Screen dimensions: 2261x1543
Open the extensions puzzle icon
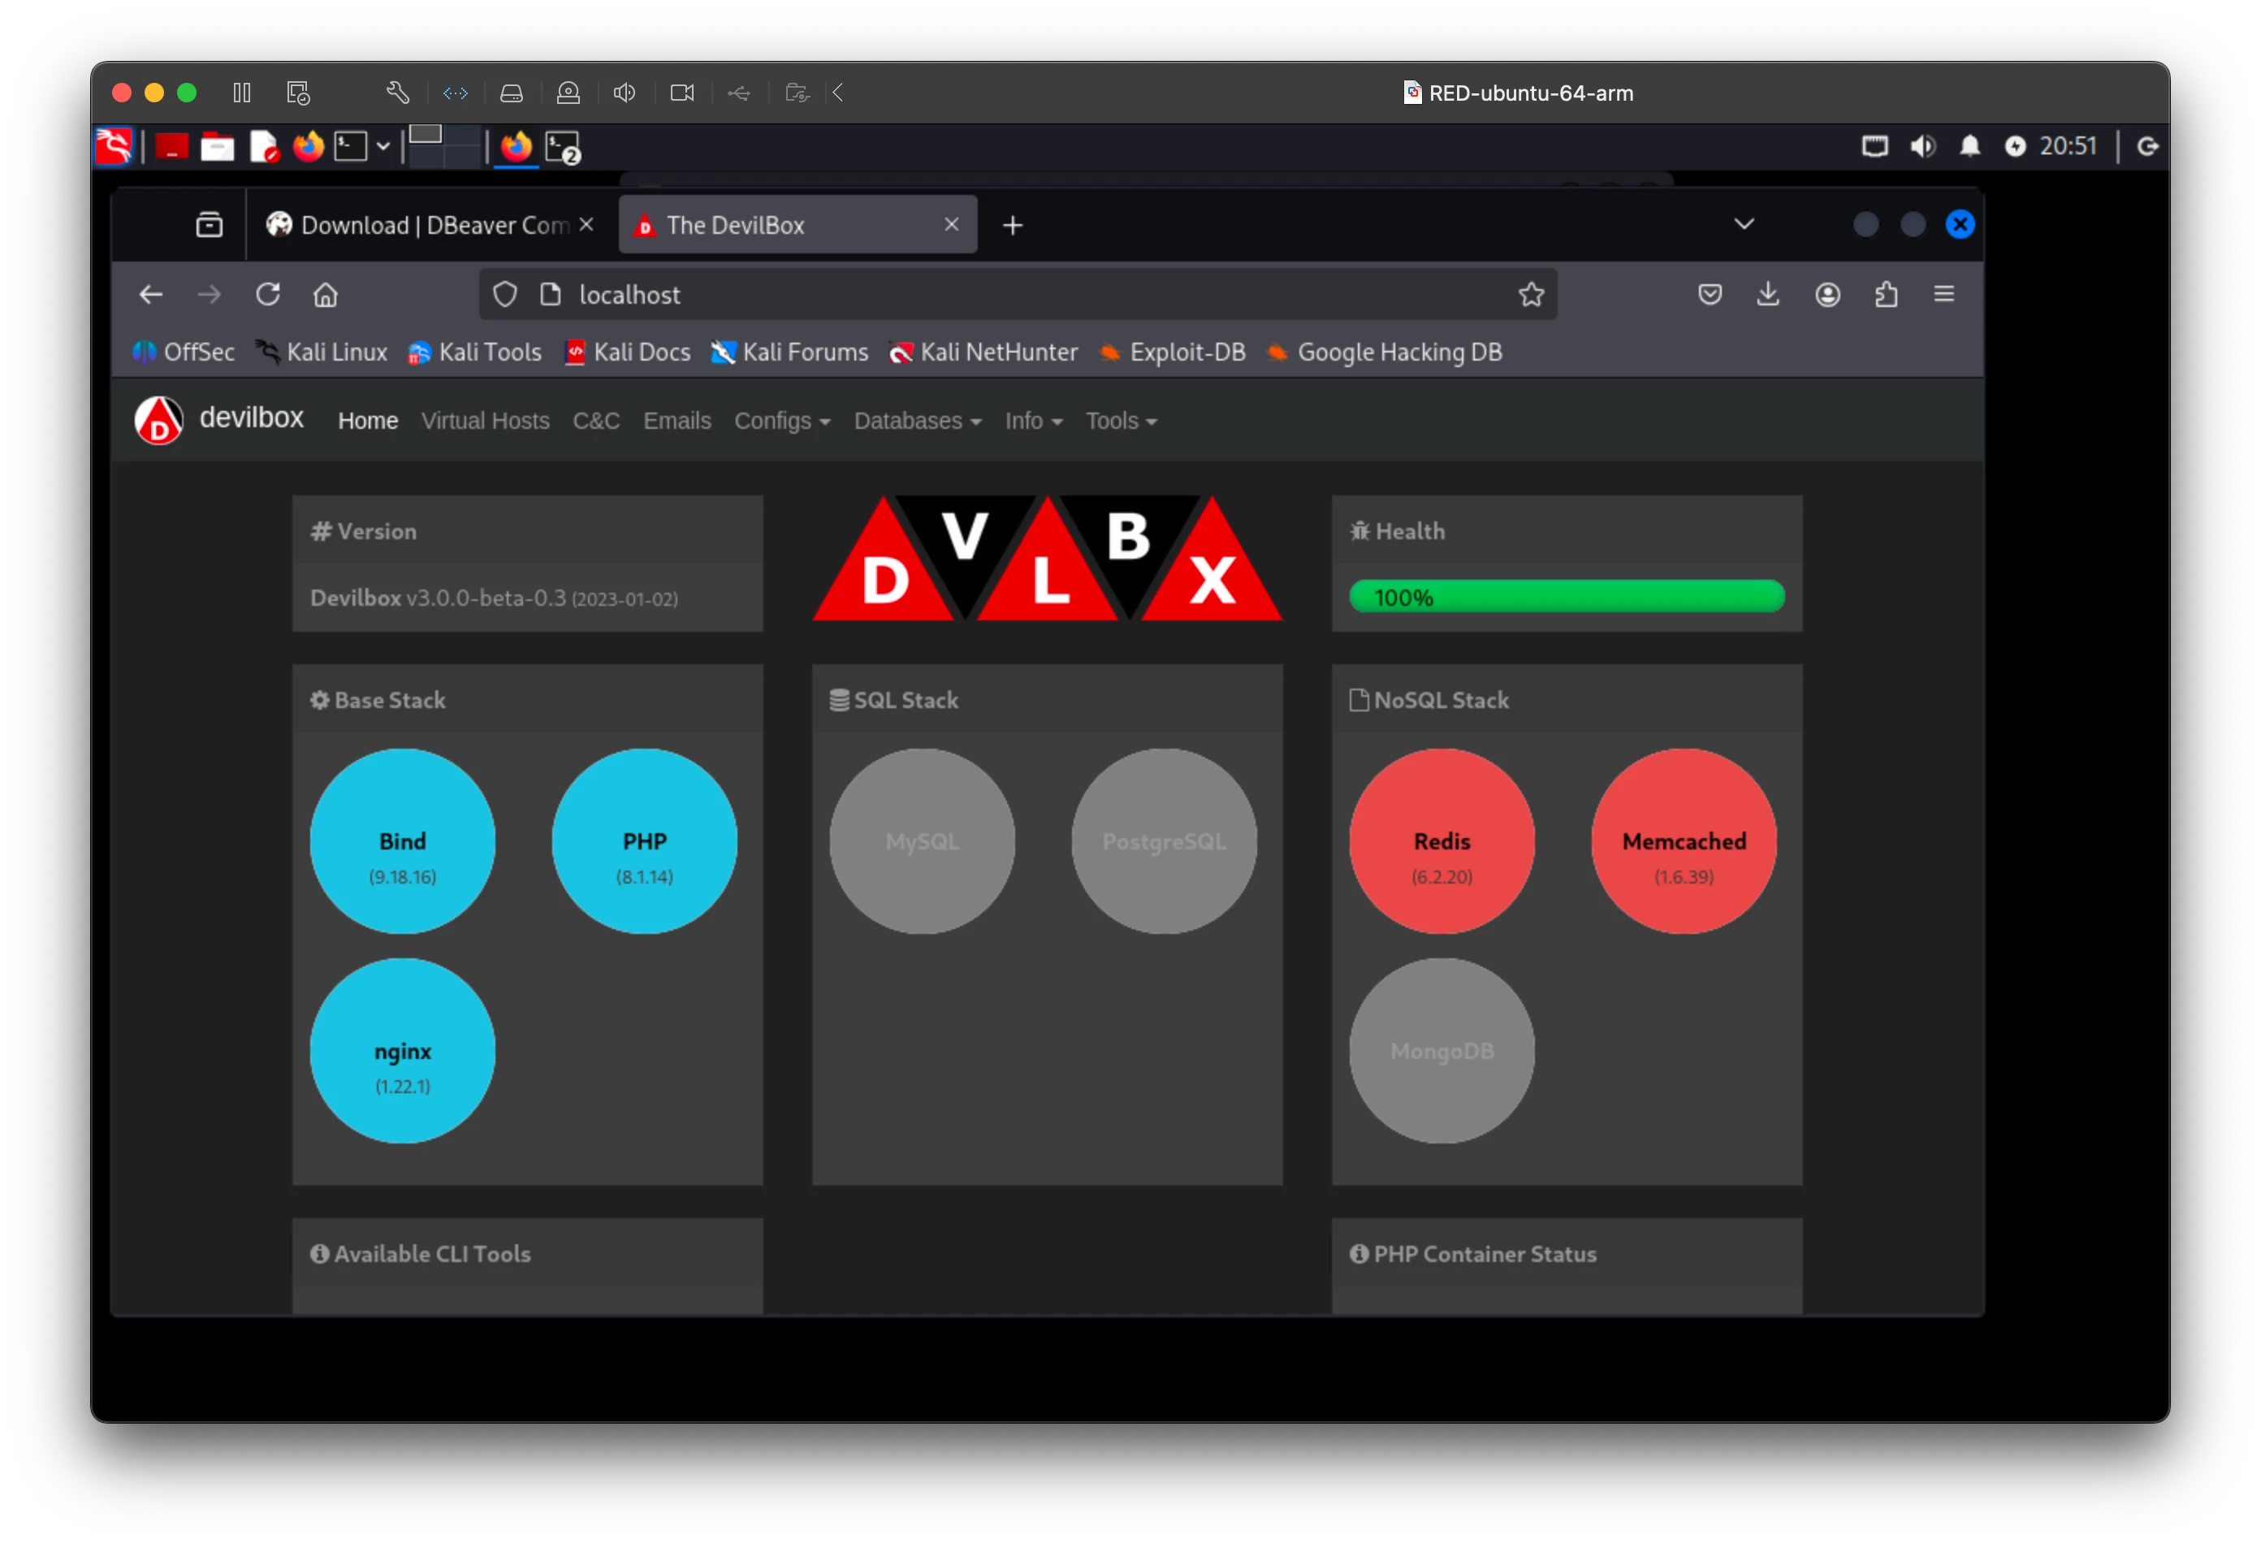[x=1886, y=294]
